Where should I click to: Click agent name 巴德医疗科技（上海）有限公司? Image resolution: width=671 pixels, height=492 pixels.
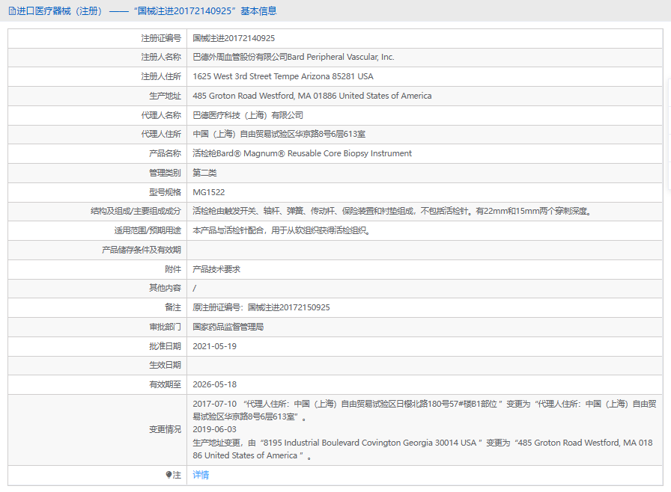point(248,115)
